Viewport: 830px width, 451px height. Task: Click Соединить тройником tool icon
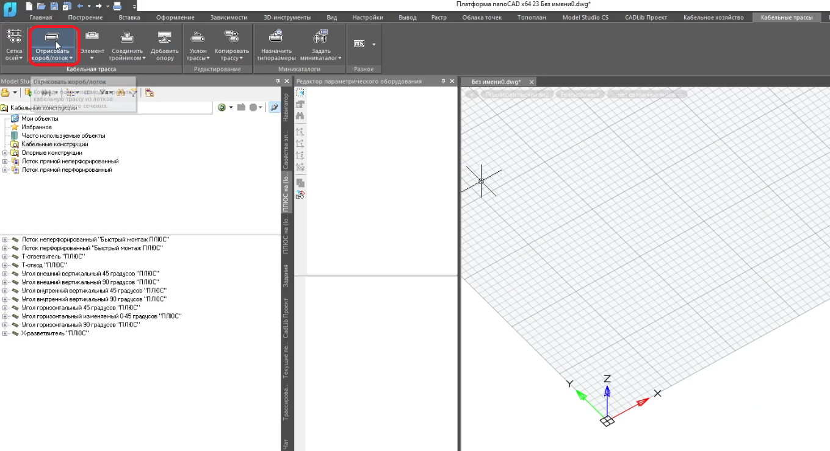tap(127, 38)
